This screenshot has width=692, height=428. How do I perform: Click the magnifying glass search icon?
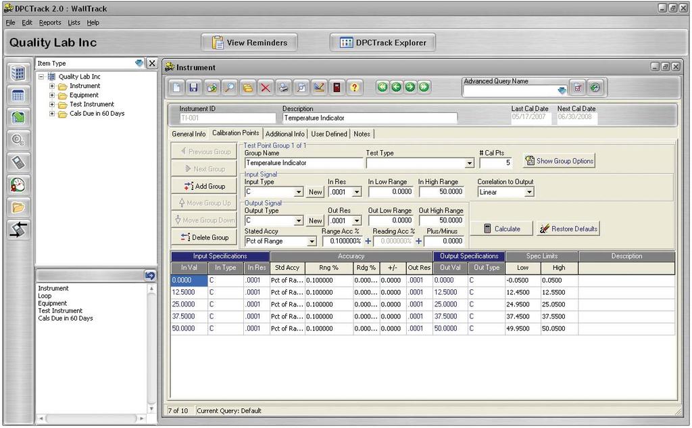[x=230, y=87]
